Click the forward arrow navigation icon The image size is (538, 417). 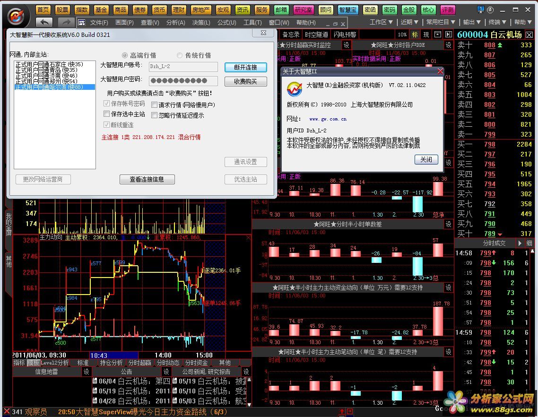tap(66, 23)
